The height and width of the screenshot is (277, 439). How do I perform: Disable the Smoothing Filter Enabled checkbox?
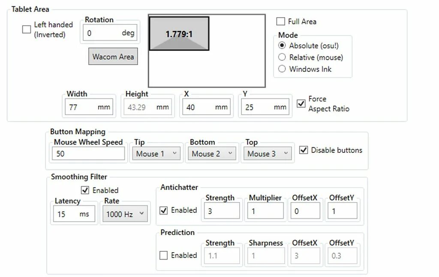[x=85, y=190]
